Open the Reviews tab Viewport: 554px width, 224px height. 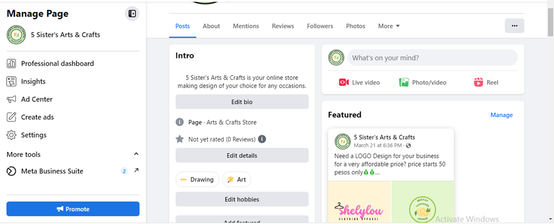point(282,26)
